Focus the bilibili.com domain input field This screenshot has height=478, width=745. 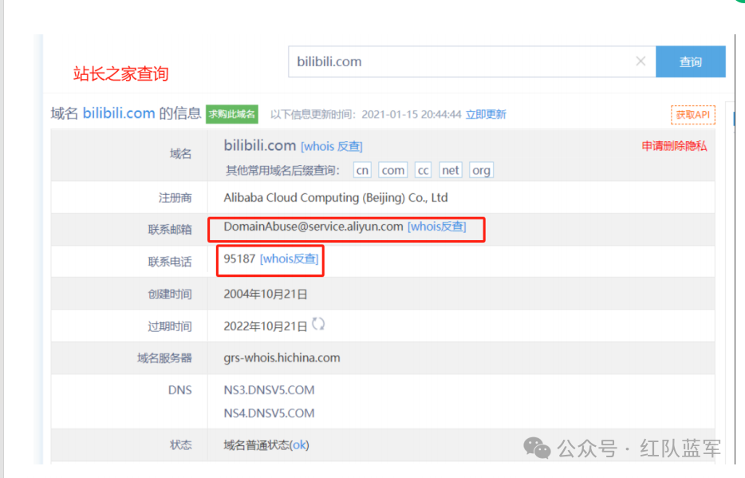[x=471, y=61]
